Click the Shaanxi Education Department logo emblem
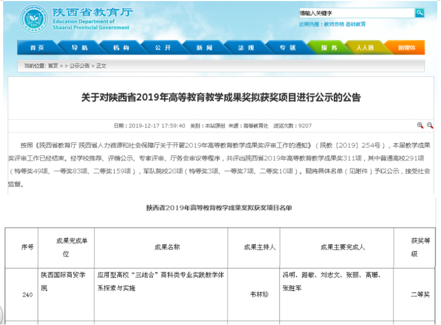This screenshot has width=441, height=325. [33, 19]
